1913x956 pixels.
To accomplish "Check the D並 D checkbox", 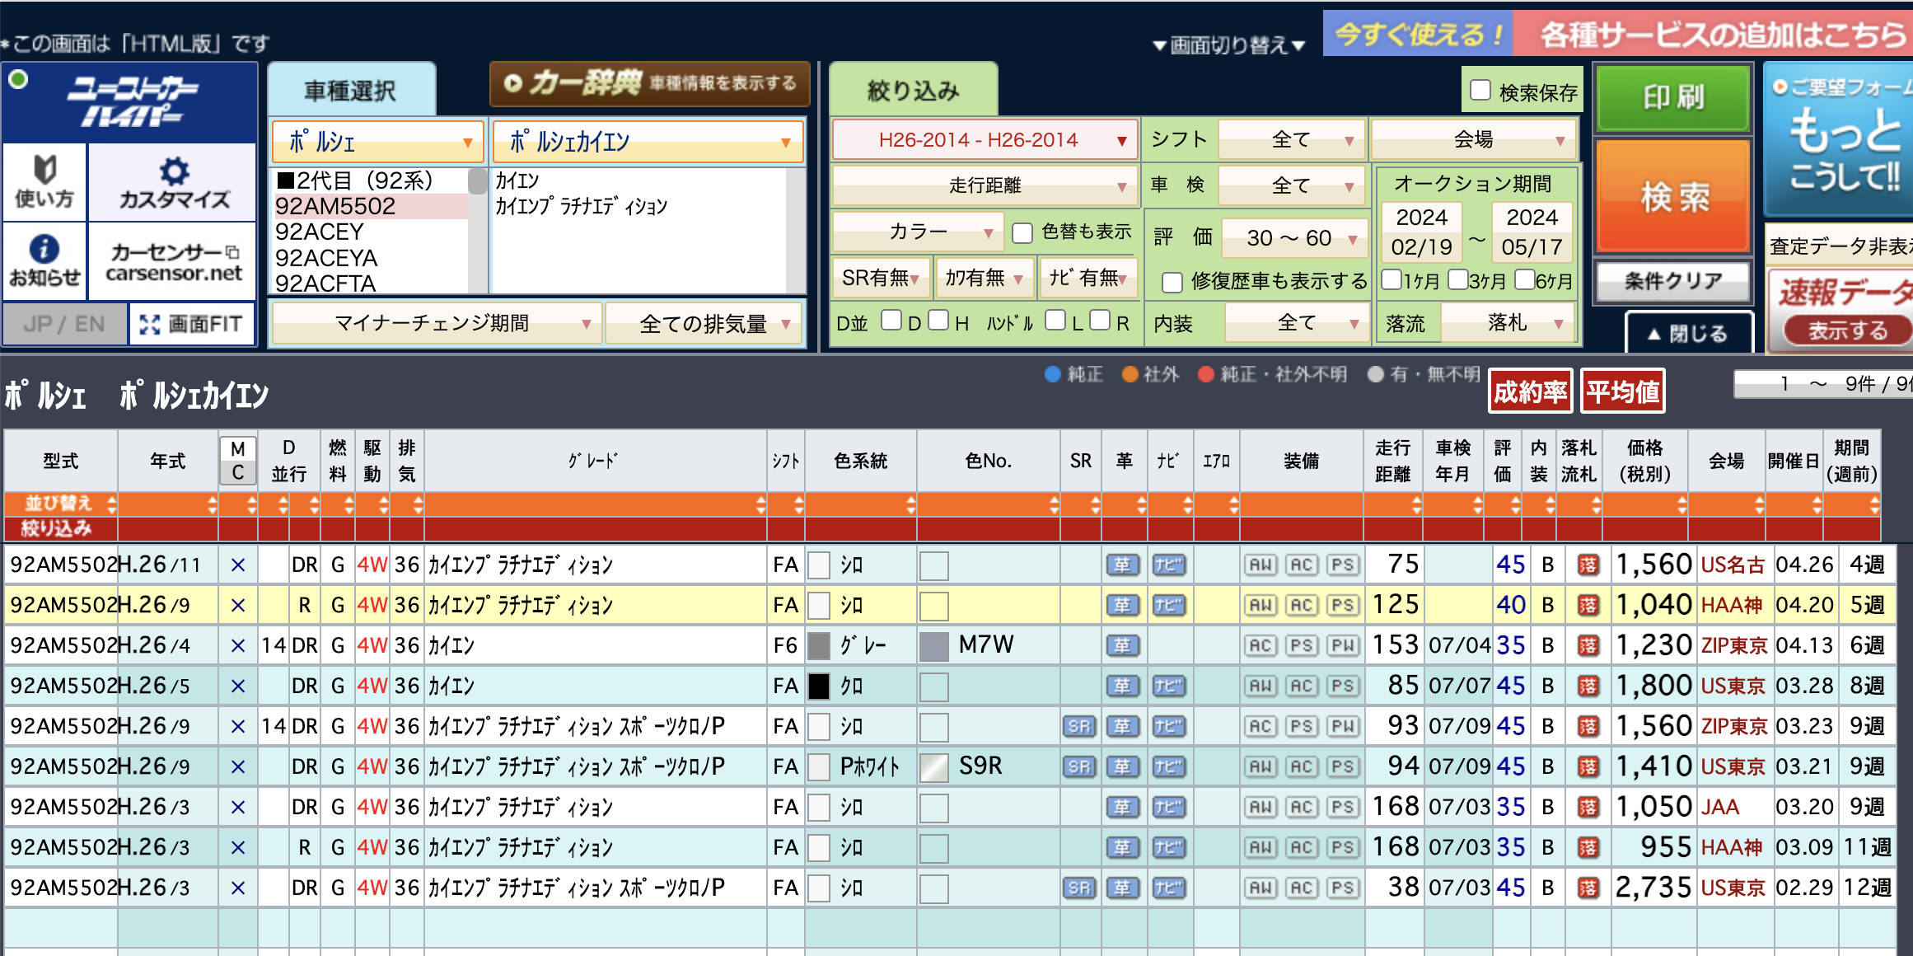I will point(891,320).
